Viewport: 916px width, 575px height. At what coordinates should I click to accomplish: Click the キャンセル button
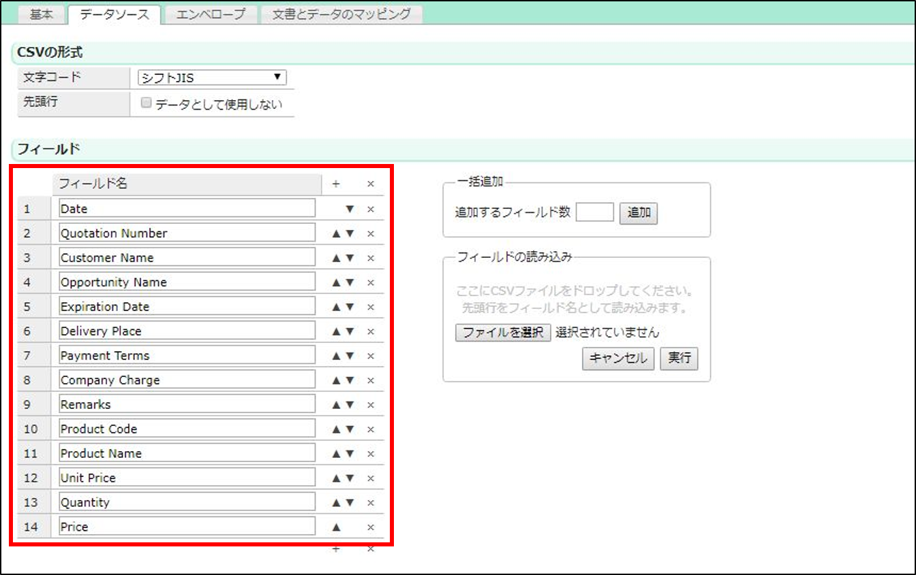pyautogui.click(x=618, y=358)
